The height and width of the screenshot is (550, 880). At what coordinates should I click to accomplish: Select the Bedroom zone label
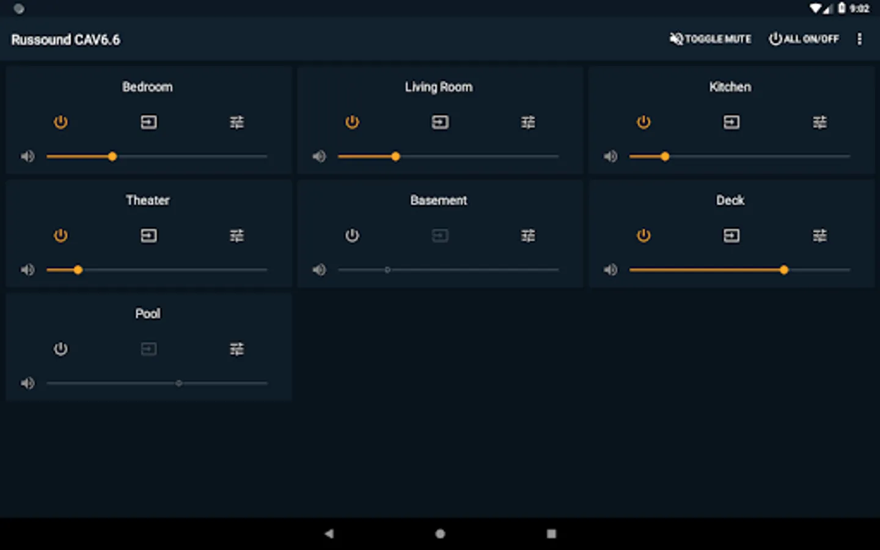[147, 87]
